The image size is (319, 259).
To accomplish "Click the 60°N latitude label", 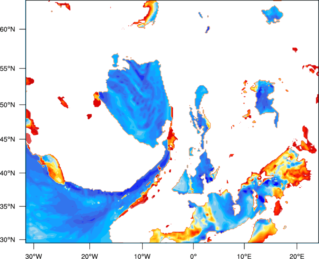I will [x=8, y=29].
